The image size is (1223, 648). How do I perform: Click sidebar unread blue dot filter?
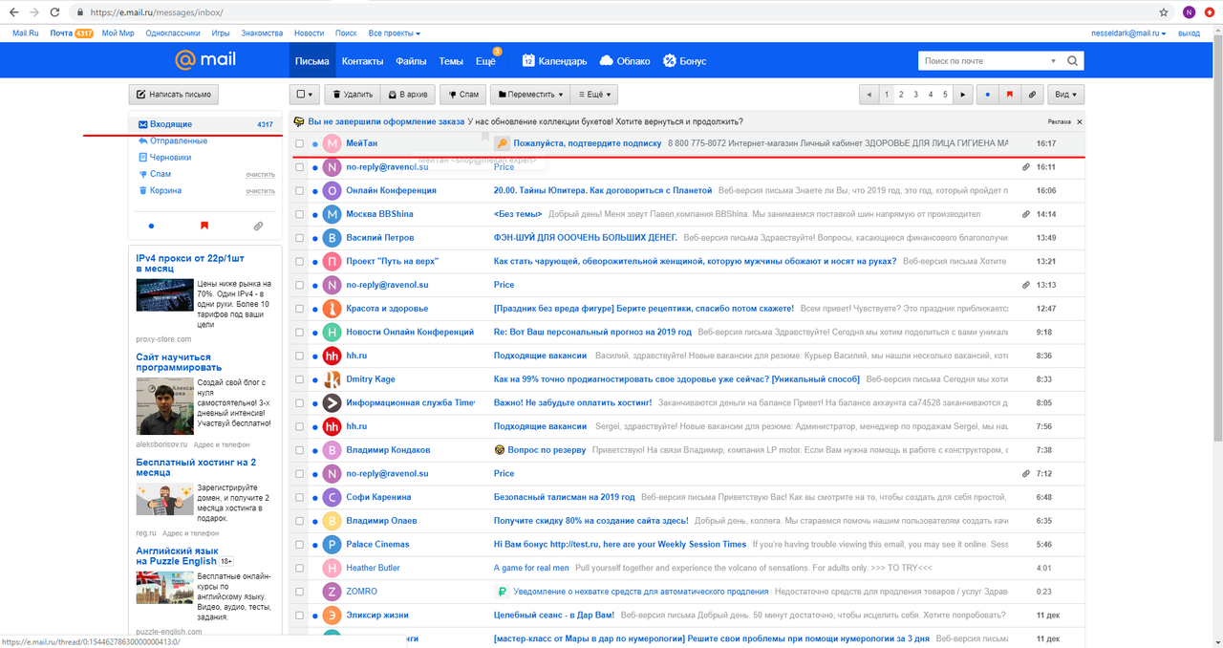click(151, 227)
